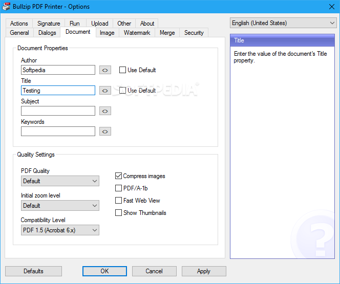340x284 pixels.
Task: Click the Apply button
Action: pos(204,271)
